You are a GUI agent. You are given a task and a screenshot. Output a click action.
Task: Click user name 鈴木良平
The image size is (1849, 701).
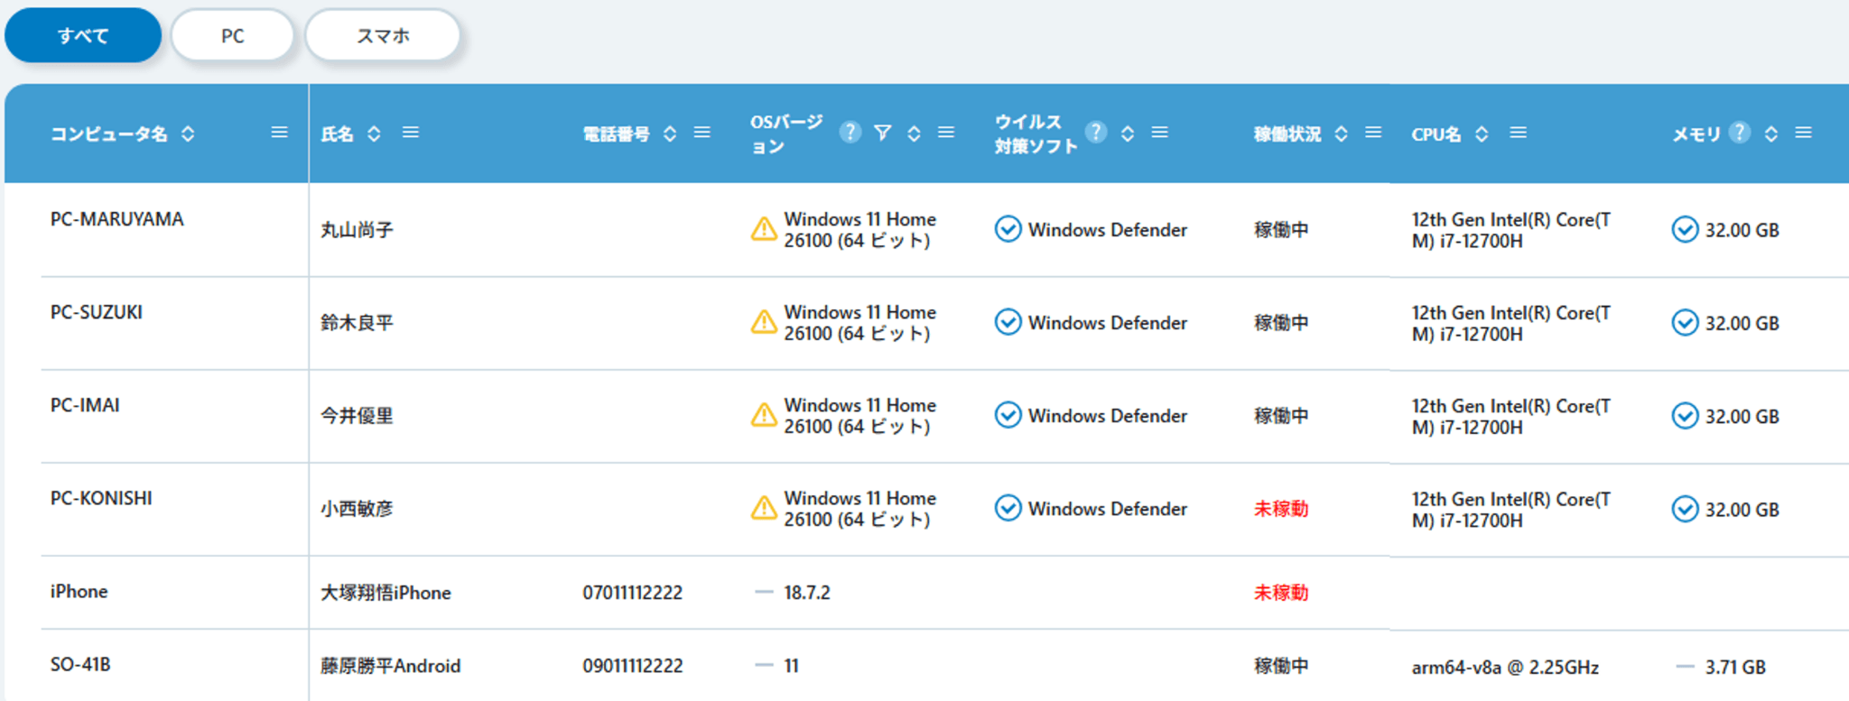[357, 323]
